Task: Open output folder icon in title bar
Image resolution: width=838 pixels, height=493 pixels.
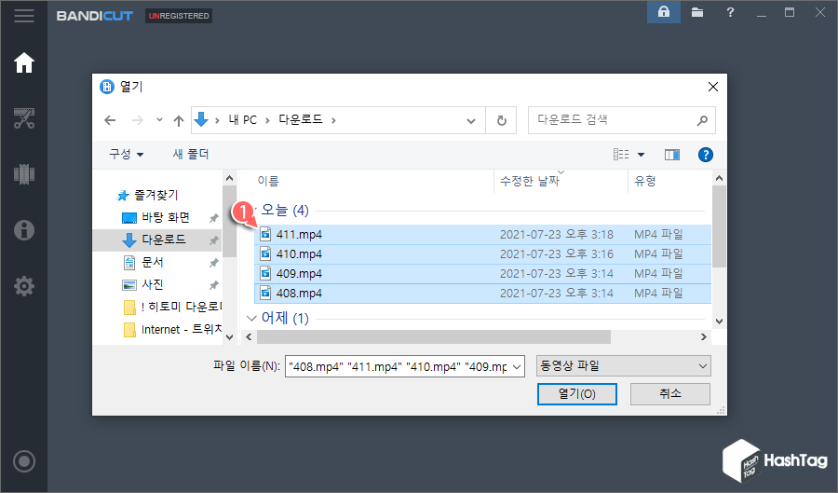Action: 696,12
